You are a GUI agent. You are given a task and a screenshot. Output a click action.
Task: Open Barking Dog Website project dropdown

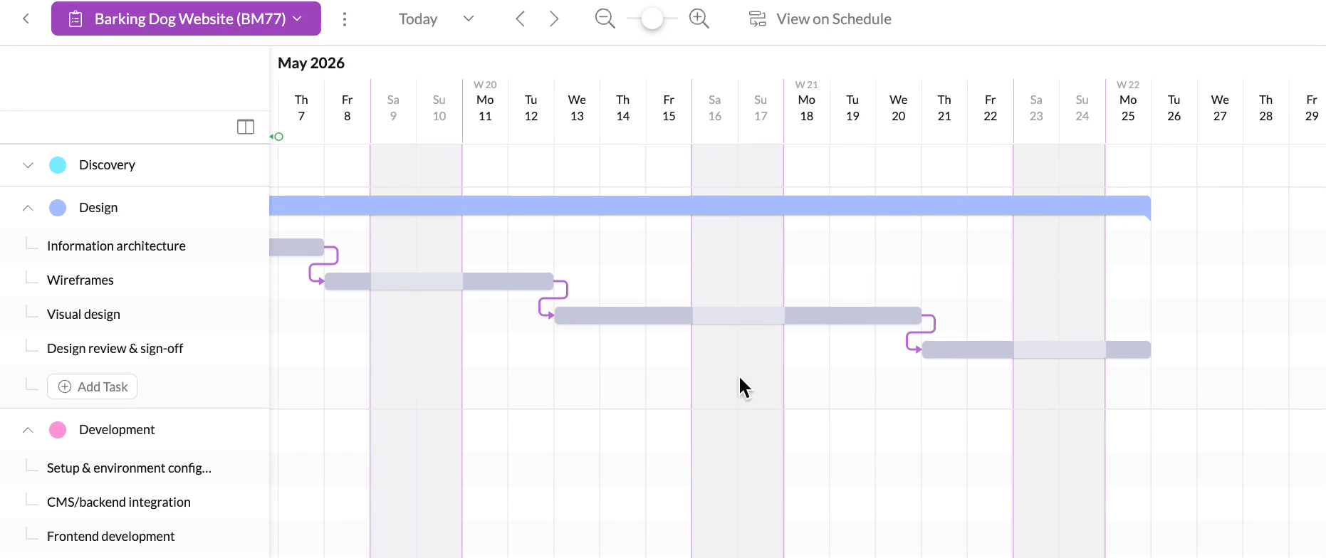pyautogui.click(x=186, y=19)
